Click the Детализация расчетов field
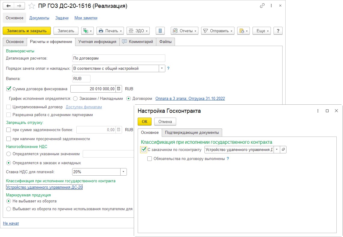Screen dimensions: 343x237 click(118, 58)
